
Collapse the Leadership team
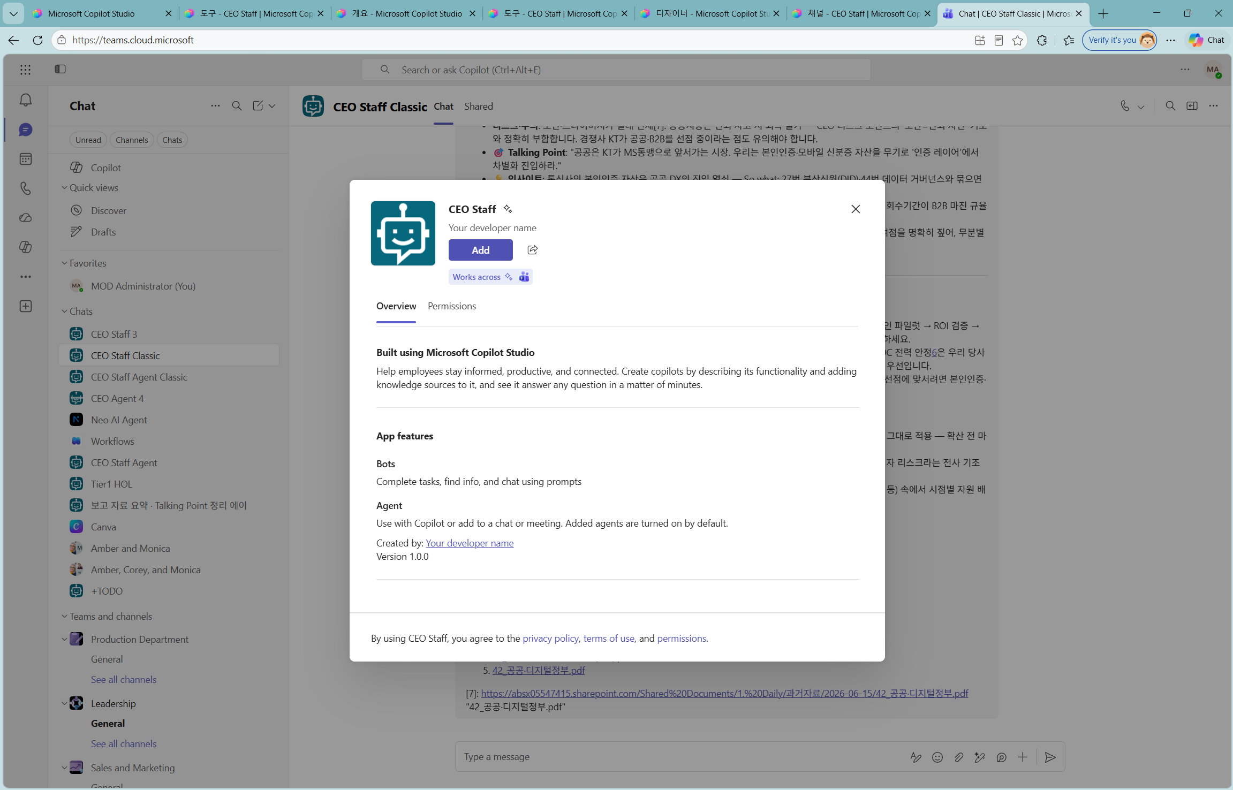(x=64, y=704)
